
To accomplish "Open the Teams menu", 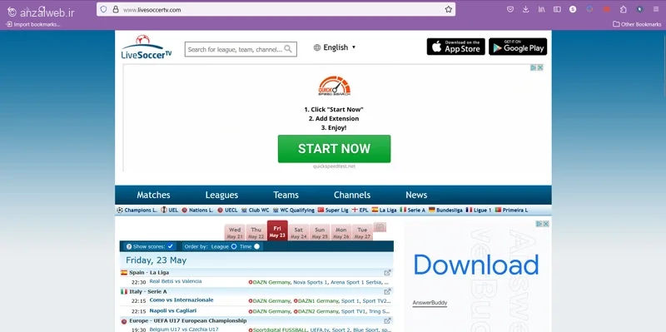I will click(286, 195).
